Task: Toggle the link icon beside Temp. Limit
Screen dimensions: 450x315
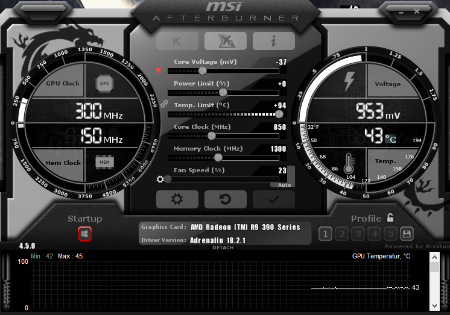Action: (x=164, y=104)
